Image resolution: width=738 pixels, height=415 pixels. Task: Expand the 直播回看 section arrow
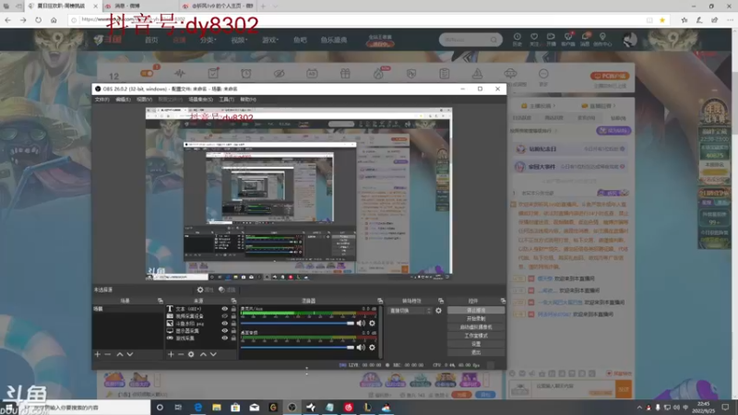[614, 106]
